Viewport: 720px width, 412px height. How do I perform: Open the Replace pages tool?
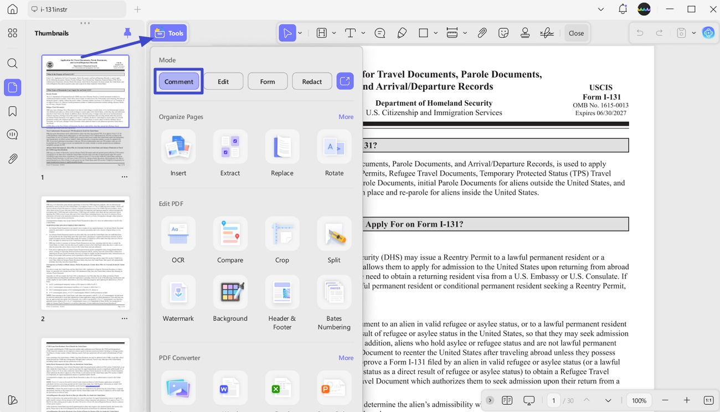click(282, 153)
